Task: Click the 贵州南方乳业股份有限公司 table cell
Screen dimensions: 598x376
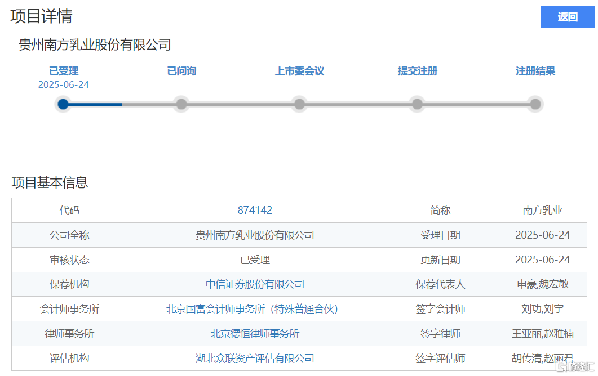Action: [255, 235]
